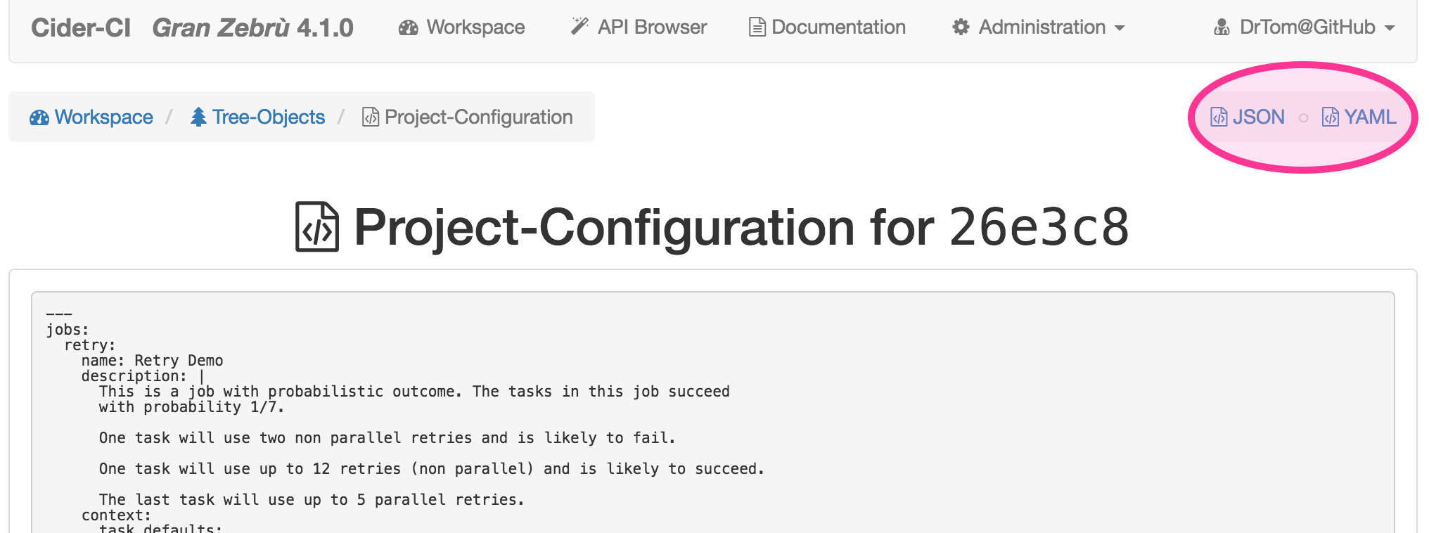Switch to the YAML format link
This screenshot has height=533, width=1429.
pos(1359,117)
